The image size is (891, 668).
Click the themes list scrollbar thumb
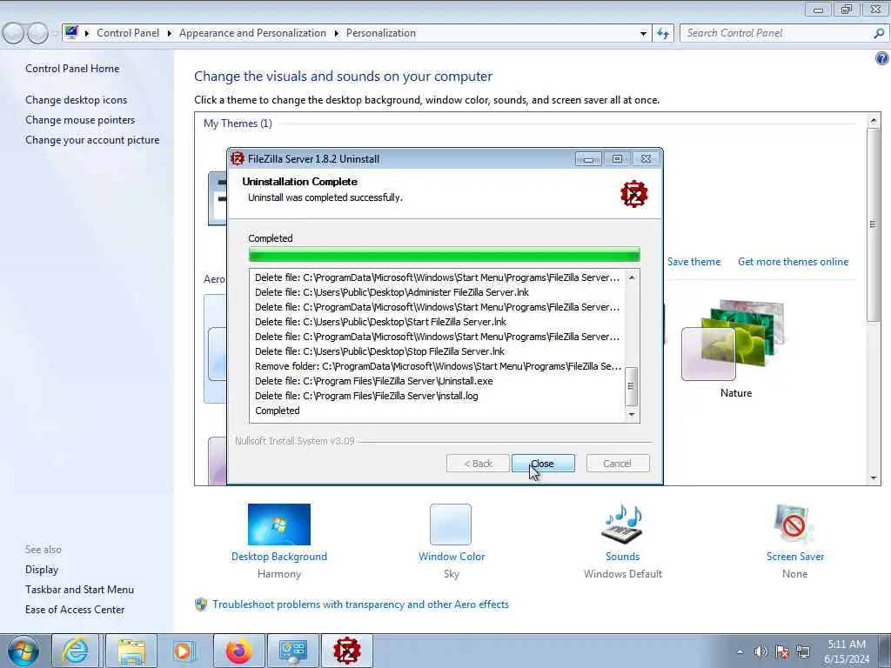(x=874, y=225)
